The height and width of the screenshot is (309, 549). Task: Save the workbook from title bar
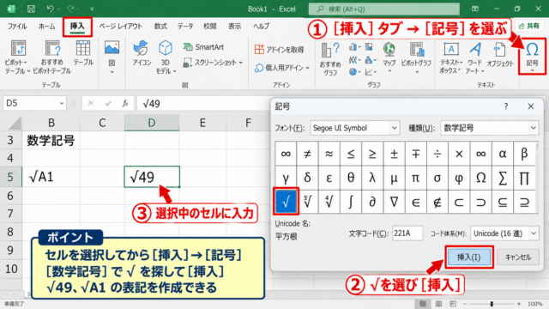pyautogui.click(x=31, y=9)
